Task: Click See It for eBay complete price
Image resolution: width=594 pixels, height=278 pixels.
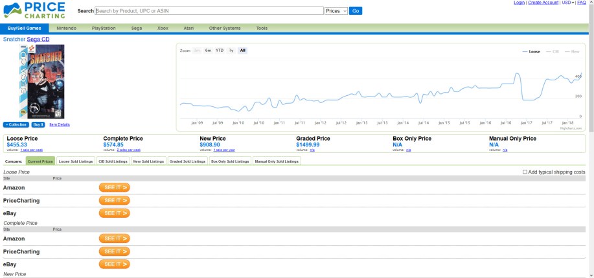Action: click(x=114, y=264)
